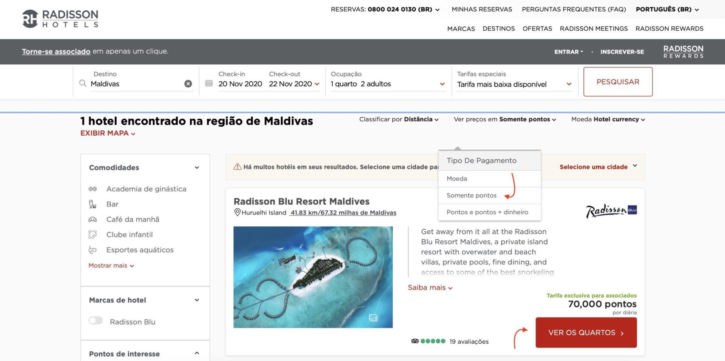The width and height of the screenshot is (725, 361).
Task: Click the Café da manhã amenity filter label
Action: click(x=133, y=219)
